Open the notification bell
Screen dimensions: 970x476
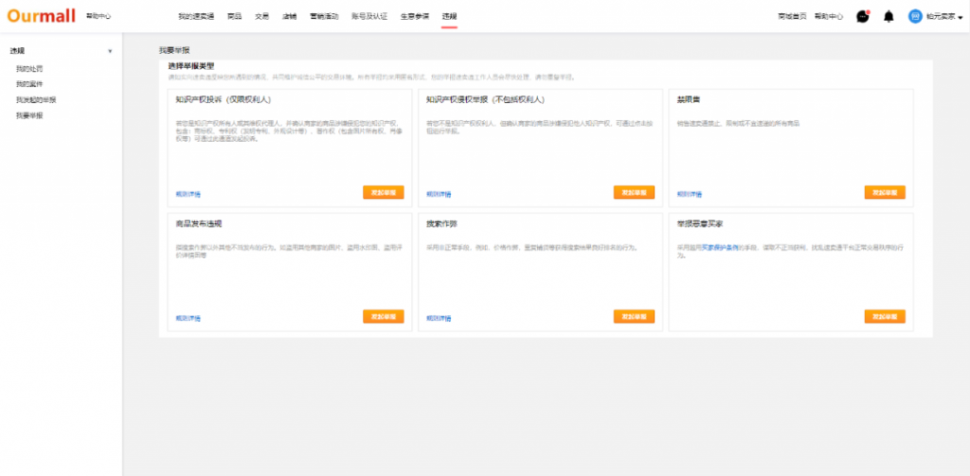pos(889,16)
